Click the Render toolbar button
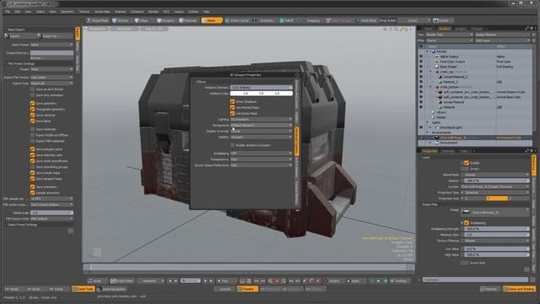Viewport: 540px width, 304px height. coord(443,20)
